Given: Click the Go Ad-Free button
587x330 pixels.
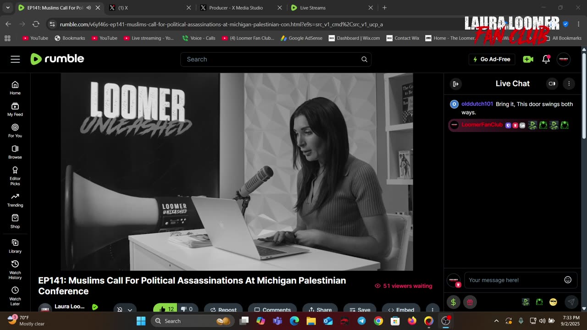Looking at the screenshot, I should tap(492, 59).
